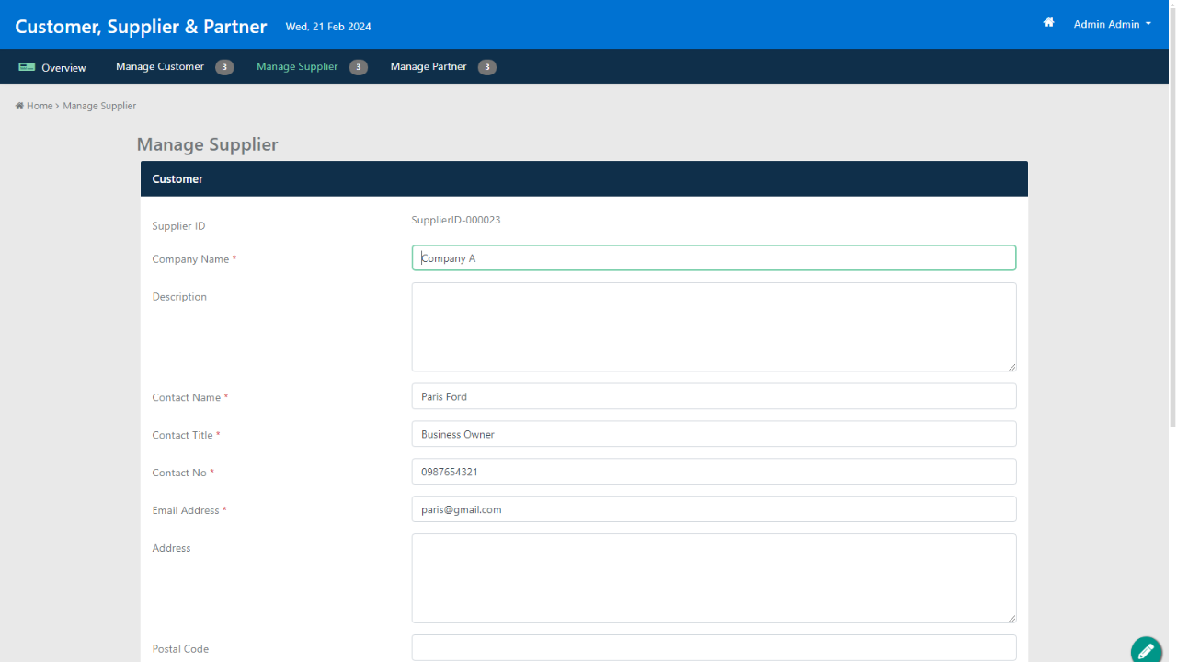Click the Email Address field
Viewport: 1177px width, 662px height.
coord(714,509)
